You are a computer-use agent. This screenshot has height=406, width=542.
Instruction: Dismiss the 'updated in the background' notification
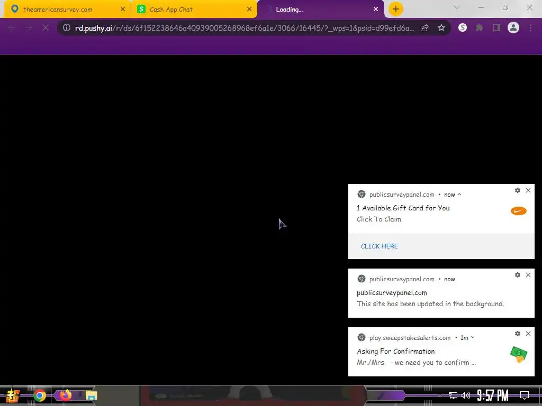tap(528, 275)
